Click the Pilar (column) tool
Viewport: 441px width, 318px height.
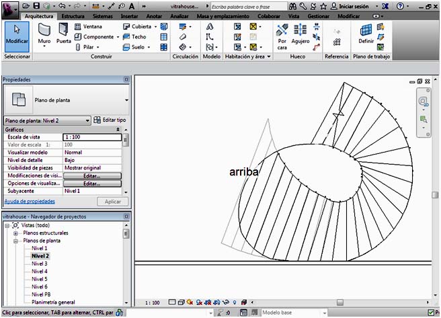(87, 48)
